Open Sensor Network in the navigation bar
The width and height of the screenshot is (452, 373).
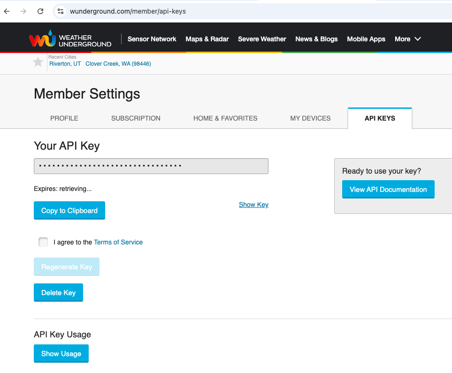point(152,39)
